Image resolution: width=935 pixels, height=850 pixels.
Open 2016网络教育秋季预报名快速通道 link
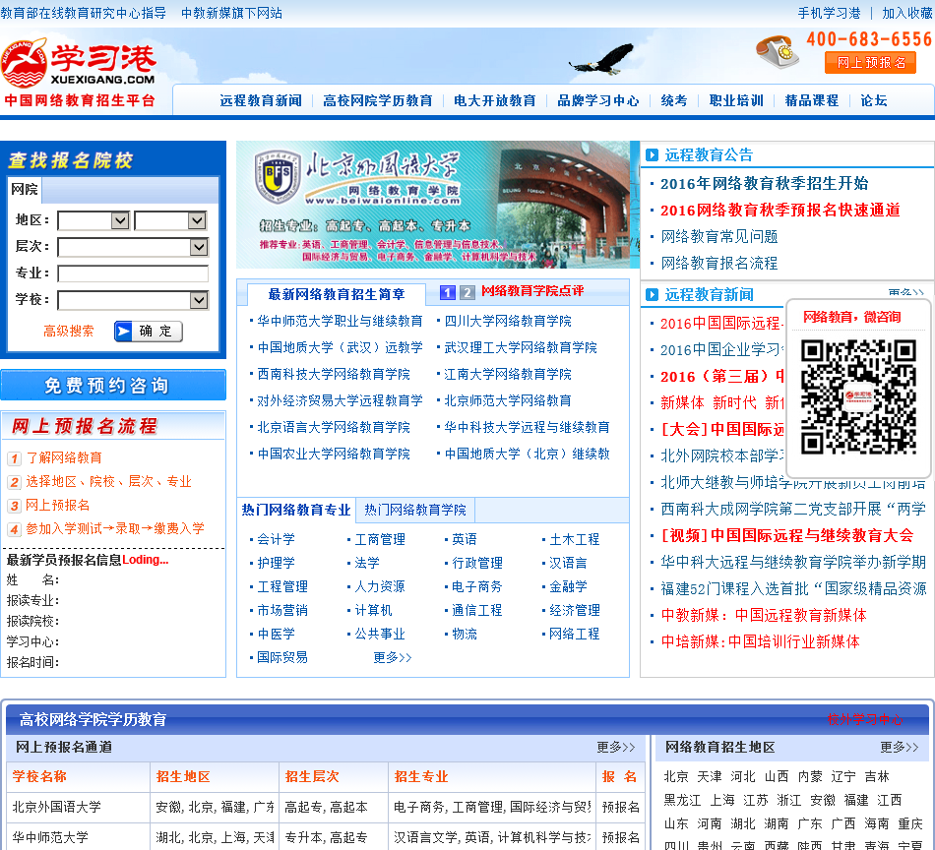pos(779,211)
